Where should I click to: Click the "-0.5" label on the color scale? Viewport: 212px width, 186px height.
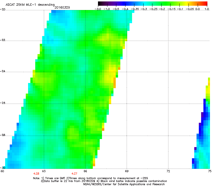point(116,9)
